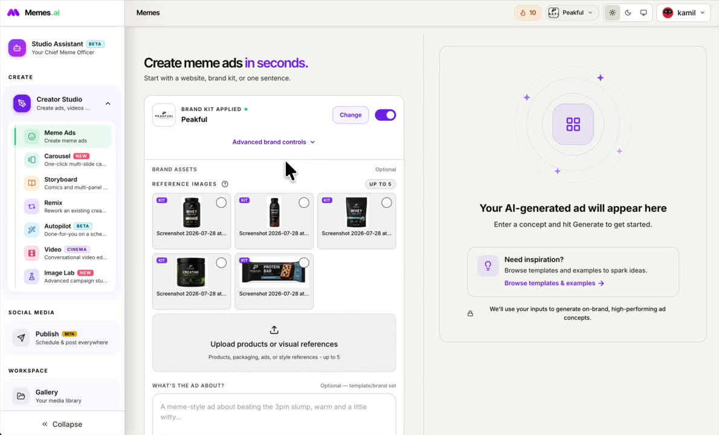Collapse the Creator Studio section chevron
This screenshot has height=435, width=719.
[x=108, y=103]
